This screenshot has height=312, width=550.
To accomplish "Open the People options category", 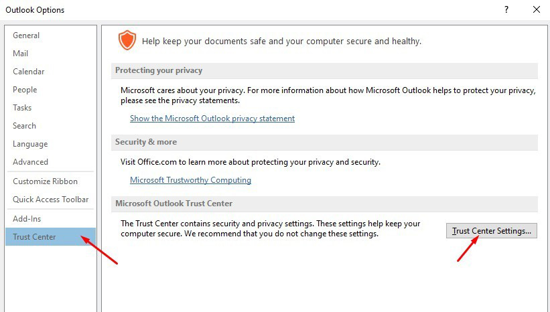I will click(25, 90).
